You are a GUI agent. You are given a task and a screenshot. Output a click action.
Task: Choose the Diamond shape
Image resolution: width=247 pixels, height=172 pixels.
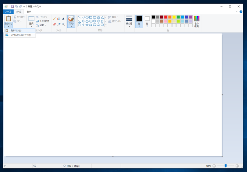[x=83, y=21]
